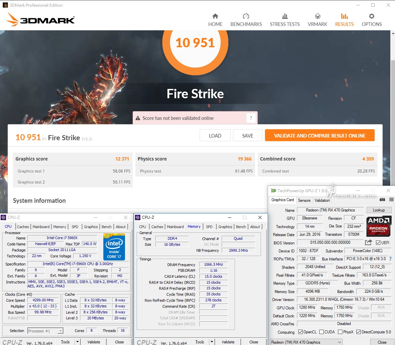Click Validate and Compare Result Online
Screen dimensions: 395x345
click(x=320, y=136)
